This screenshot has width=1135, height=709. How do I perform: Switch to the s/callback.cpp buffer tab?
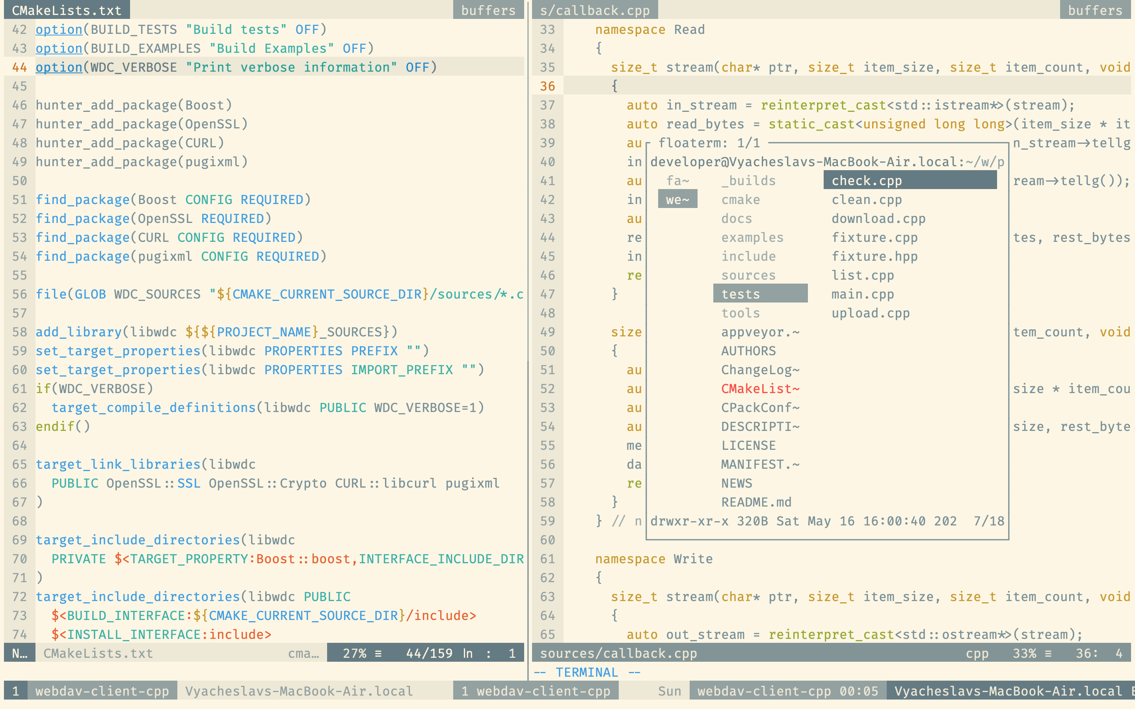click(595, 10)
